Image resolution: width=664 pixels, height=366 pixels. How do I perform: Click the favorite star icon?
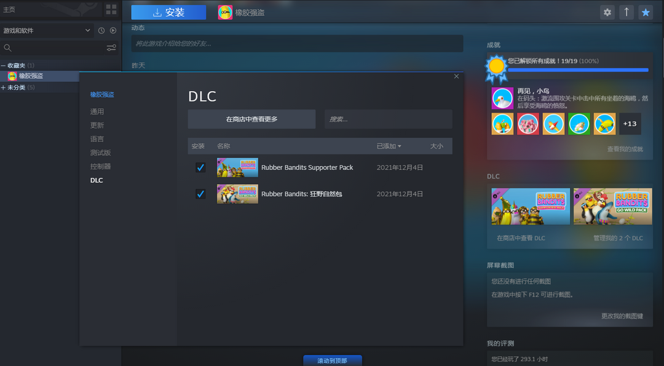pyautogui.click(x=645, y=12)
